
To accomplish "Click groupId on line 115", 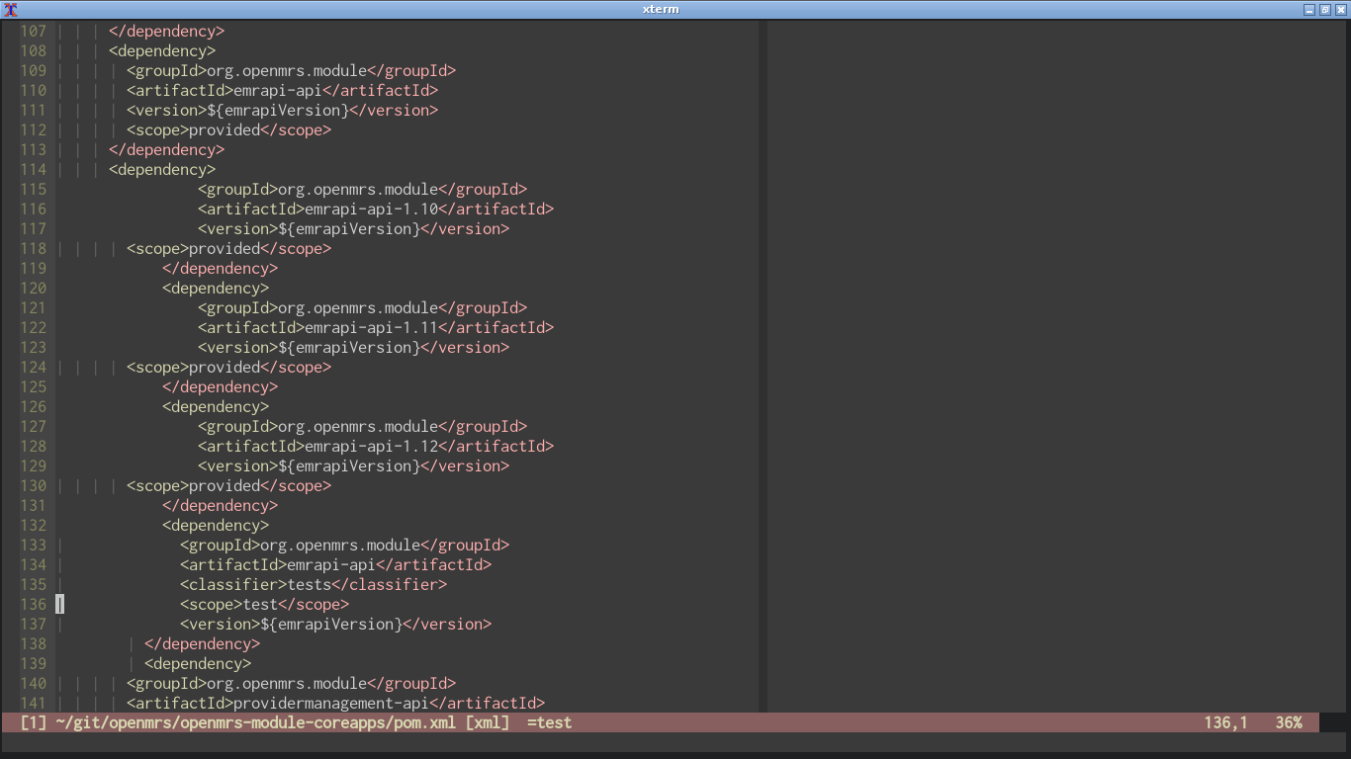I will pos(363,189).
